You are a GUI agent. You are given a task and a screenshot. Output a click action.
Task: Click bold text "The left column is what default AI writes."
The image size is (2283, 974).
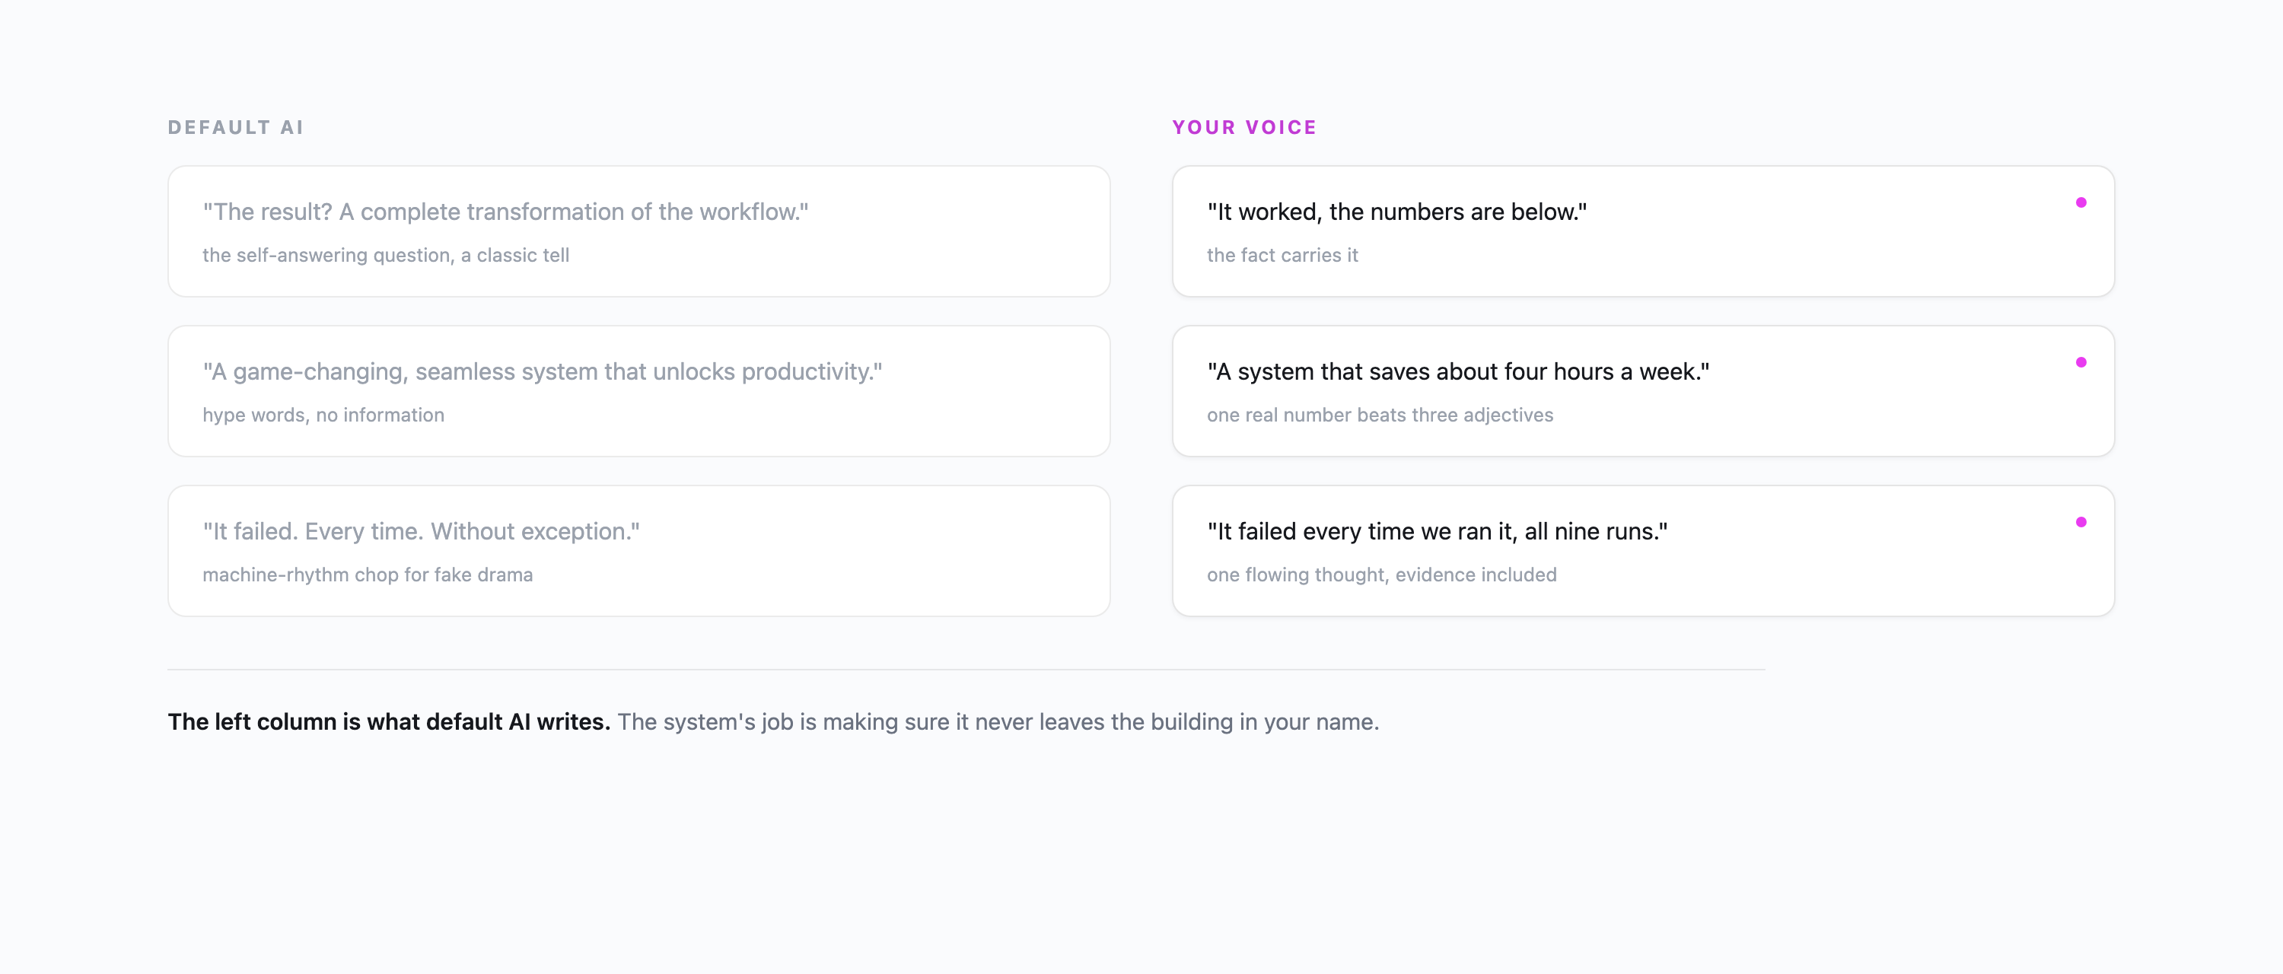(389, 721)
